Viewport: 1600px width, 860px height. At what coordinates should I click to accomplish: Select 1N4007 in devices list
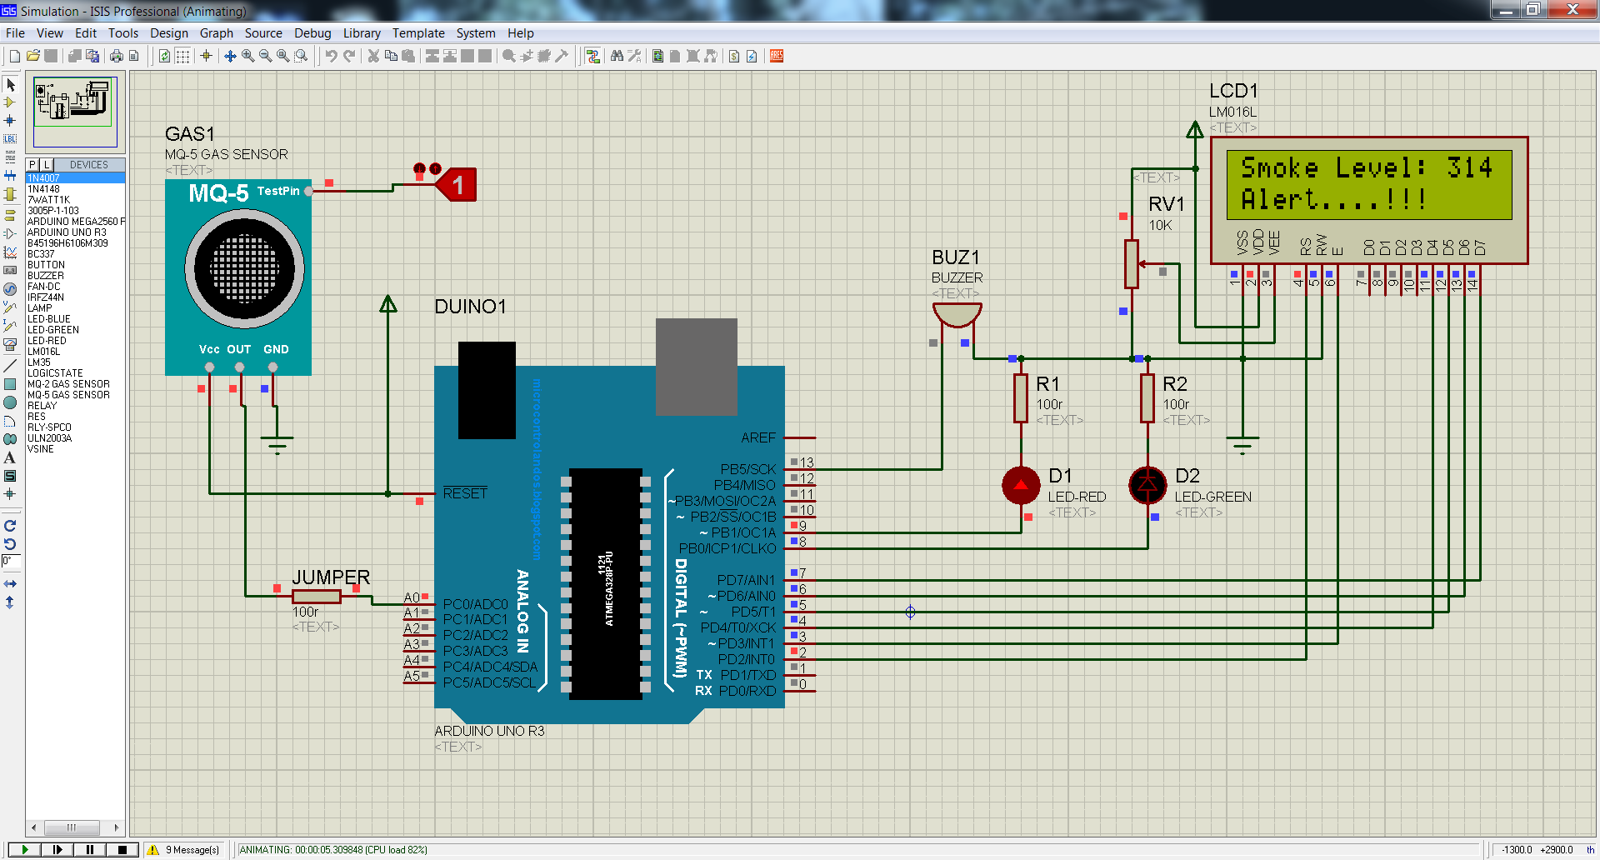75,178
